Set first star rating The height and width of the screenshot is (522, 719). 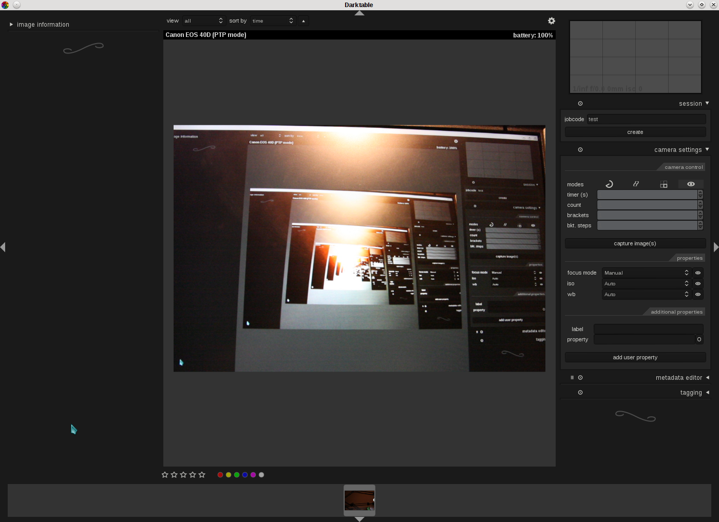[165, 475]
